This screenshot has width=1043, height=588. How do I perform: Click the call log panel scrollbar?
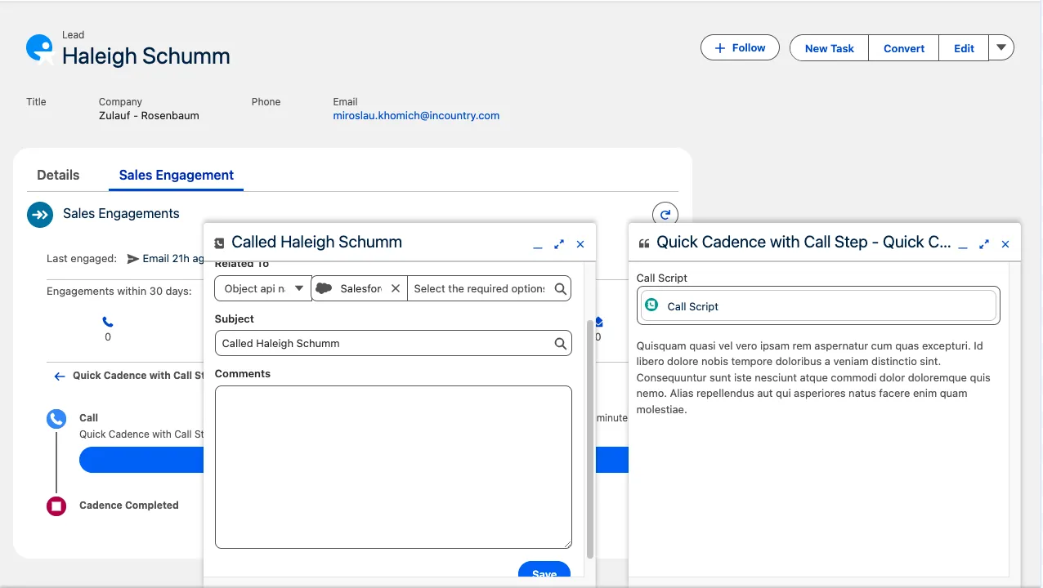point(590,439)
